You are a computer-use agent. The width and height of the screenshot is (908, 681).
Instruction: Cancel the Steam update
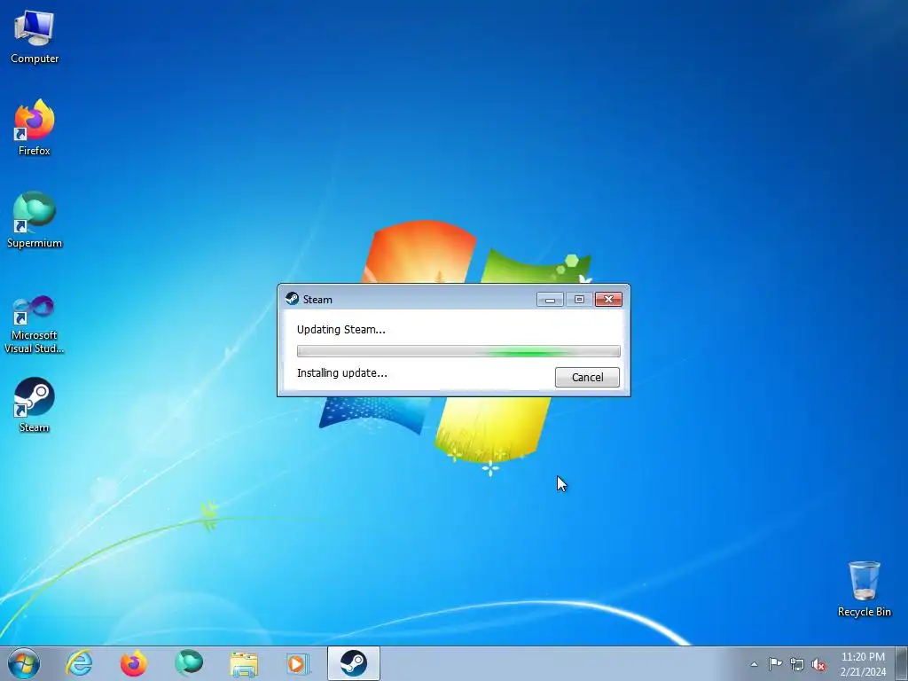tap(587, 377)
